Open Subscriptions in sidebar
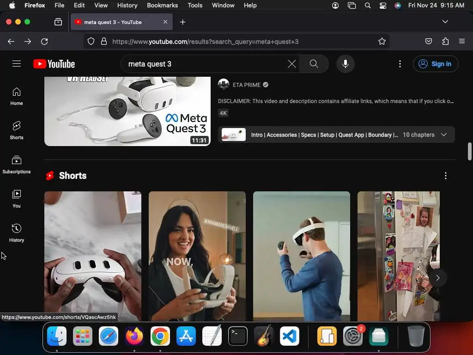The width and height of the screenshot is (473, 355). [x=17, y=165]
